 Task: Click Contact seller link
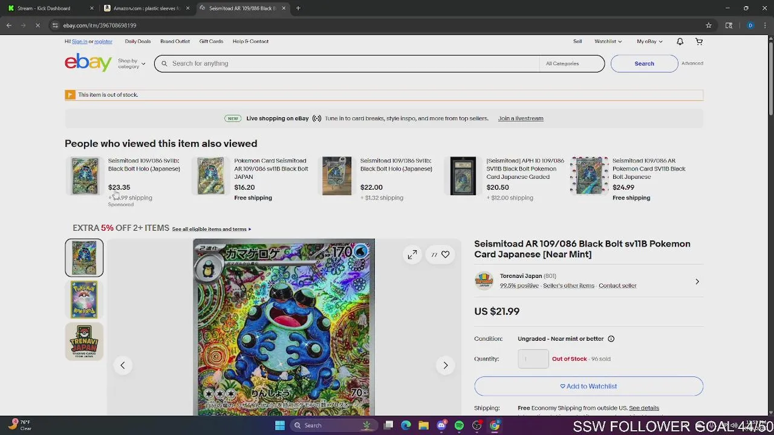617,286
